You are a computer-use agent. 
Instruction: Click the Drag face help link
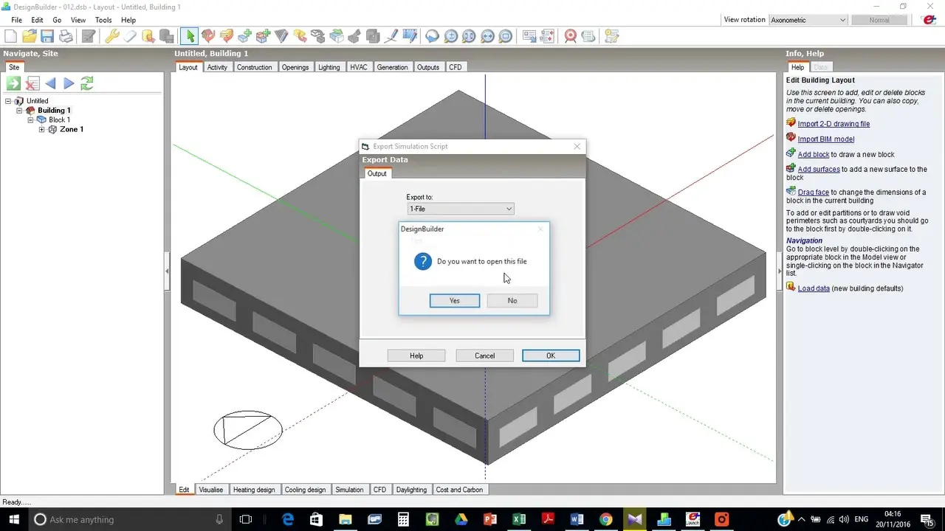pyautogui.click(x=814, y=192)
